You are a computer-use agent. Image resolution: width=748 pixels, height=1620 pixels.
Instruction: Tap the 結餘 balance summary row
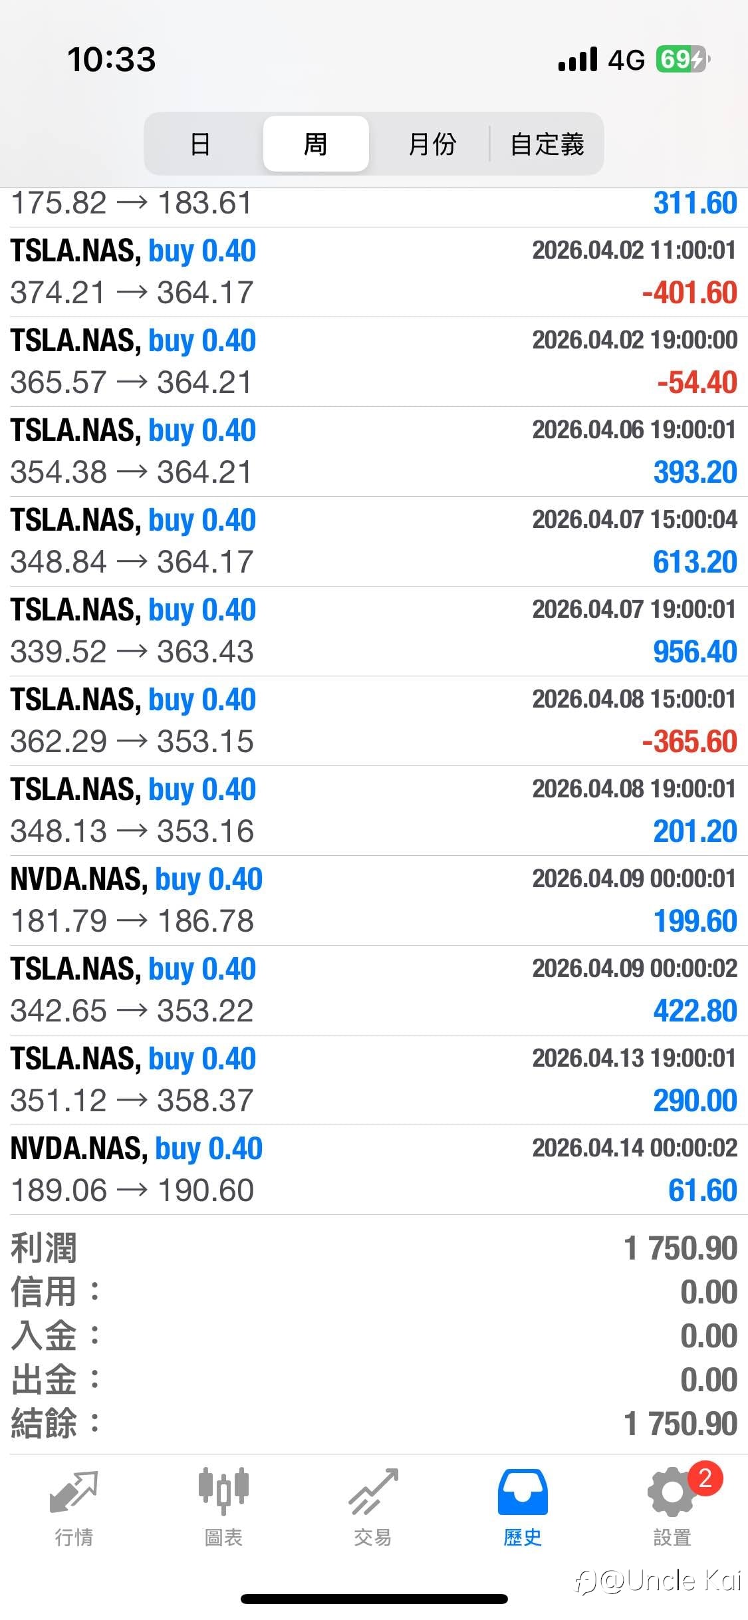click(x=374, y=1424)
